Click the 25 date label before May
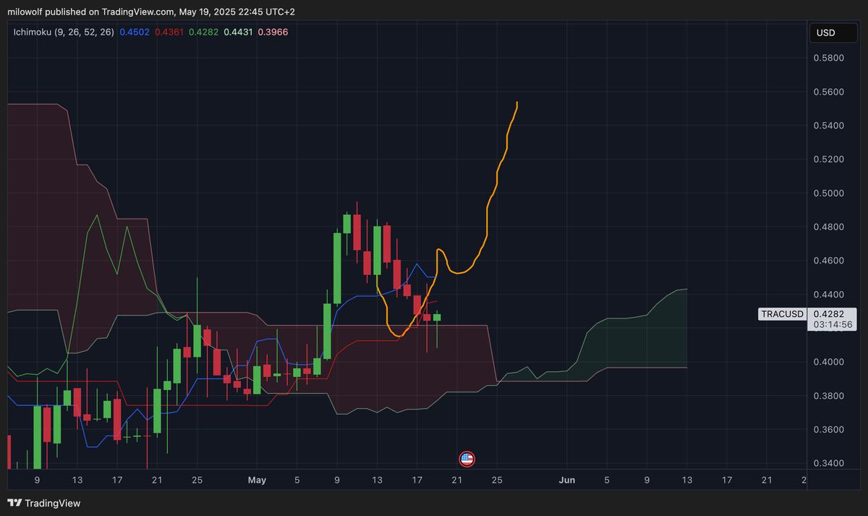 (197, 480)
